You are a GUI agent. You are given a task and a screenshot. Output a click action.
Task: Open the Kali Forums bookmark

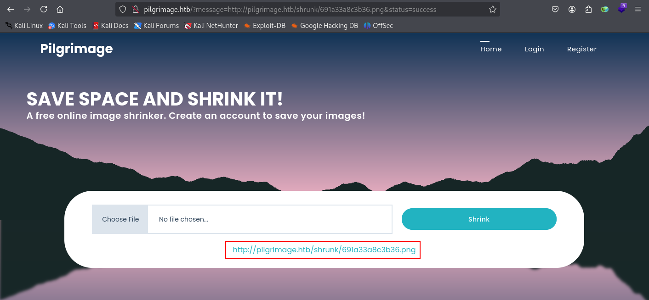[156, 26]
